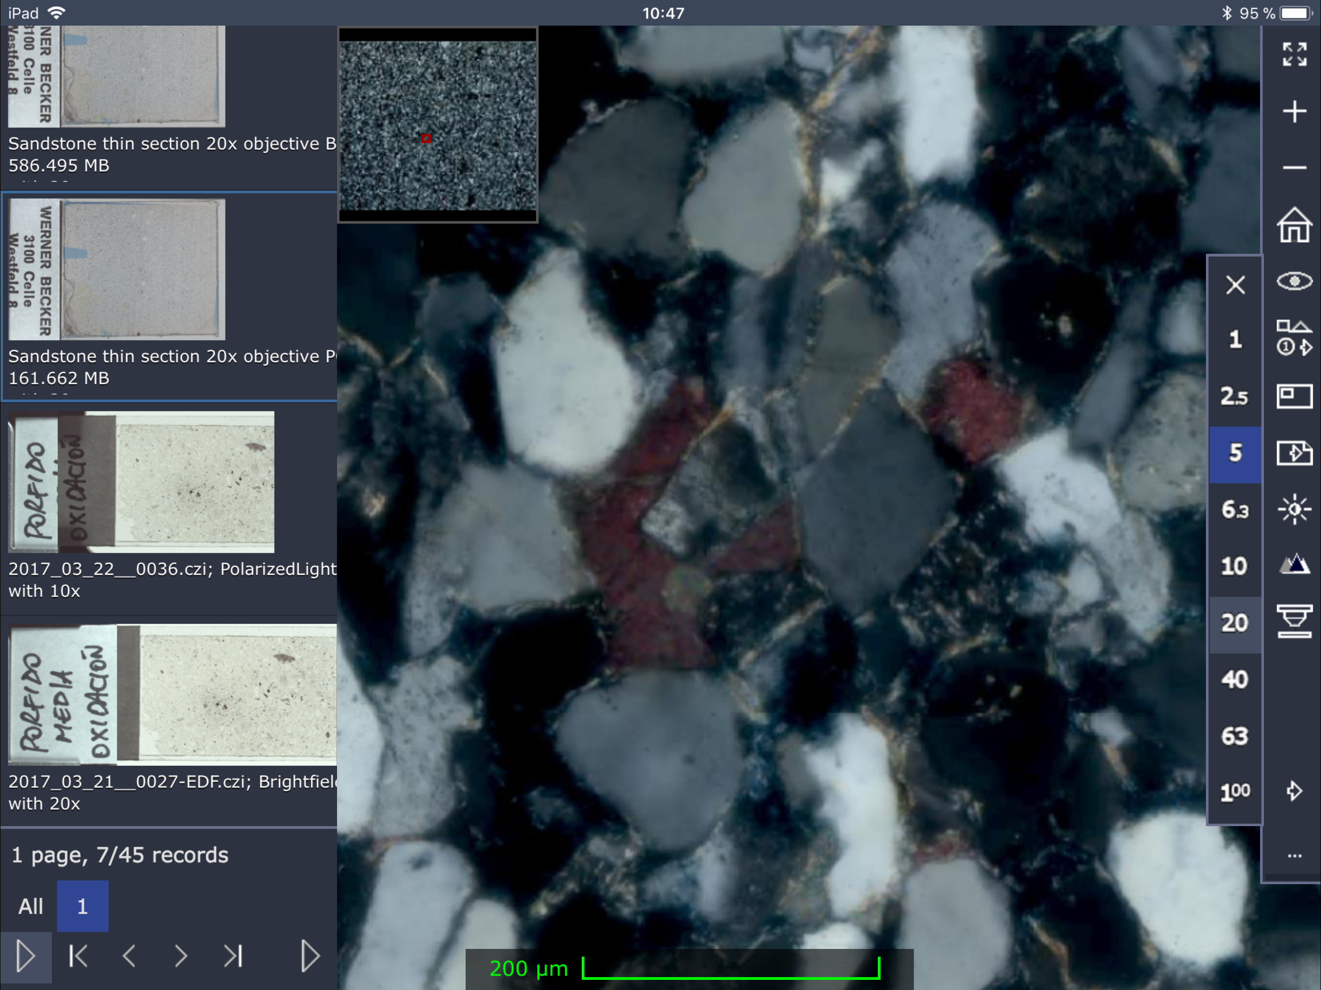Screen dimensions: 1321x990
Task: Open the mountain histogram display icon
Action: [1294, 564]
